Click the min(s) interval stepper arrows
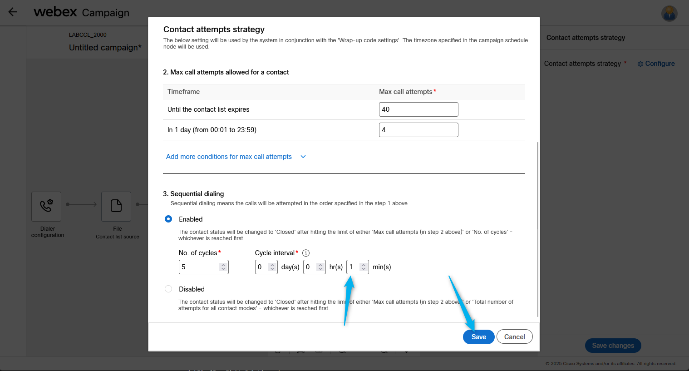This screenshot has height=371, width=689. click(363, 267)
